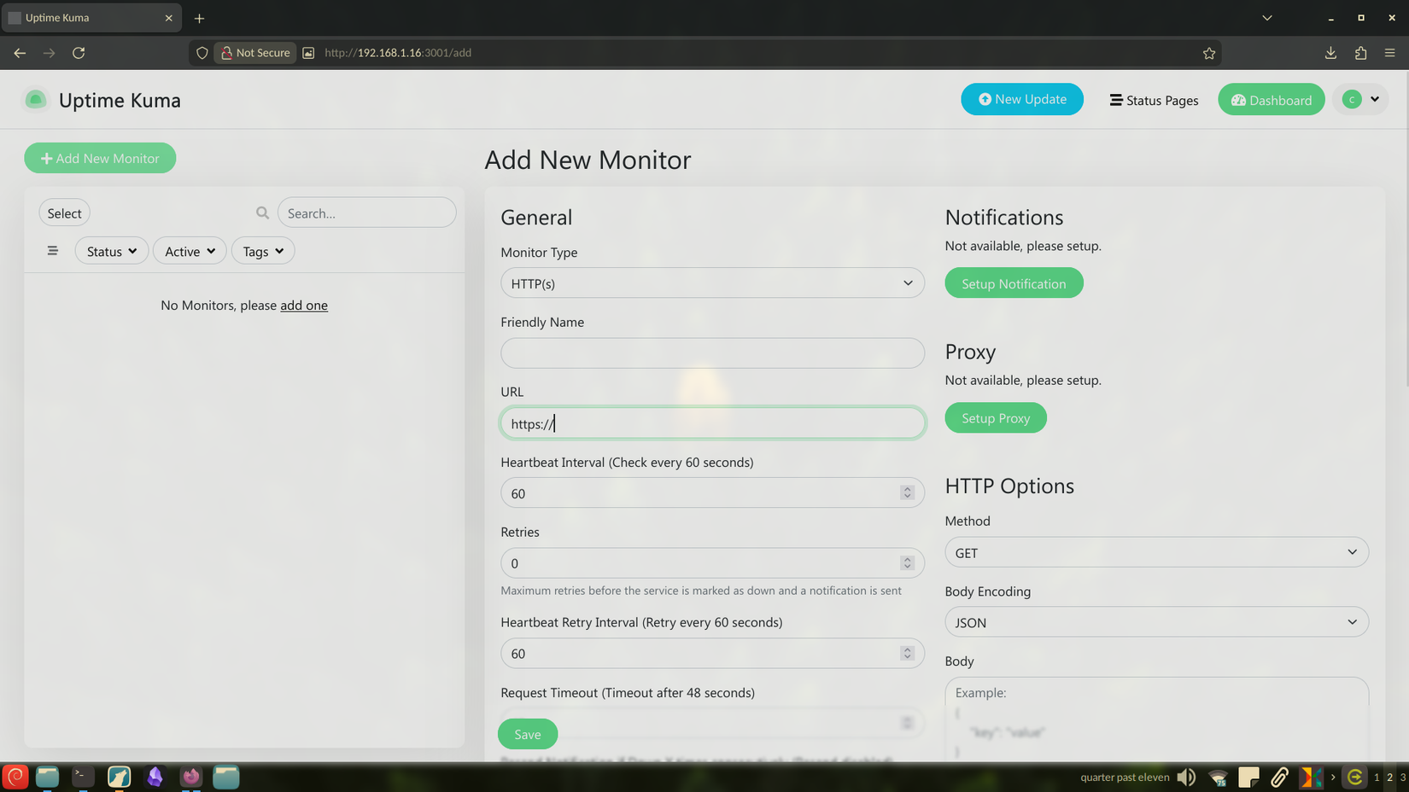The width and height of the screenshot is (1409, 792).
Task: Open the Monitor Type dropdown
Action: click(x=712, y=283)
